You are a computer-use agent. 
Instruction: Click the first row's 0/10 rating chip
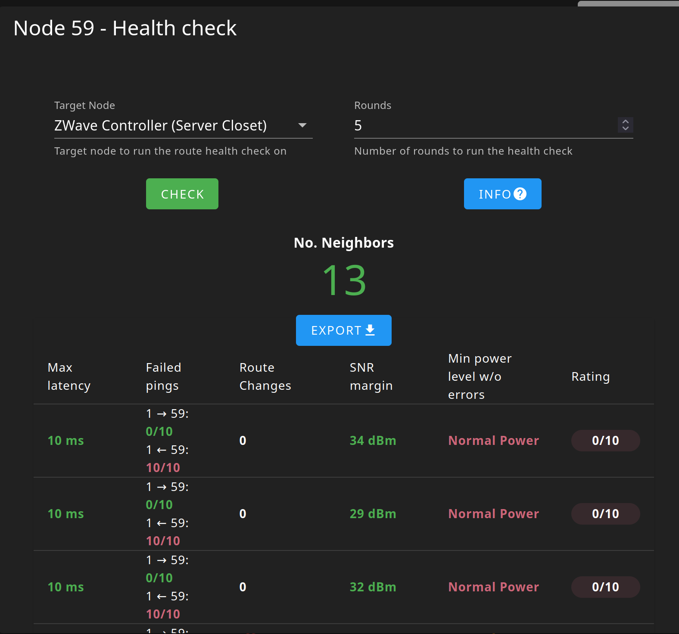(x=605, y=441)
